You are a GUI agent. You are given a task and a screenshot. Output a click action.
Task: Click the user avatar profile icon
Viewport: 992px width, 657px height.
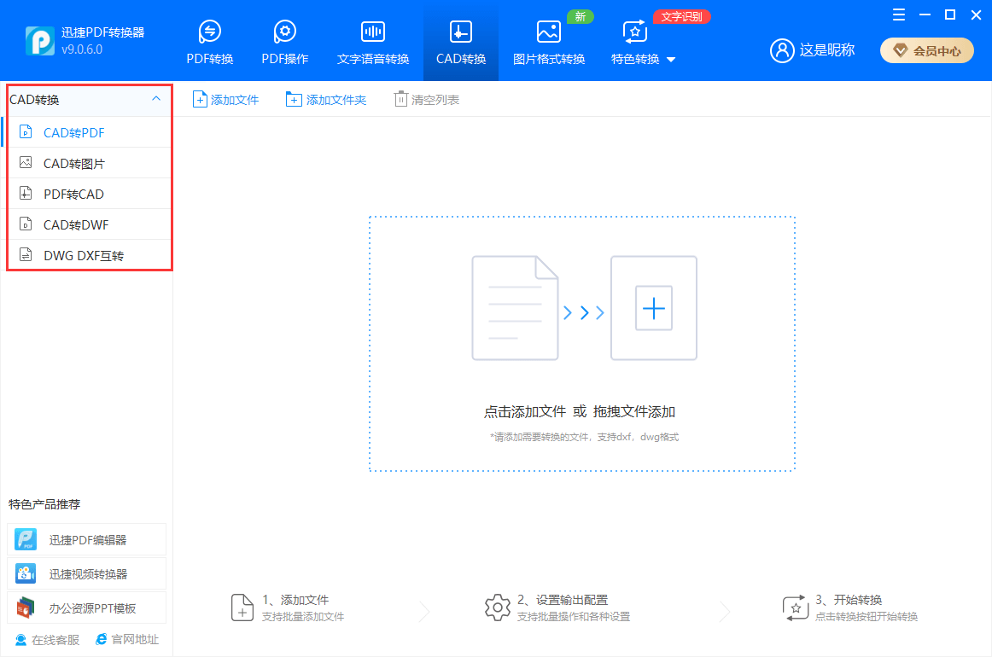point(782,50)
